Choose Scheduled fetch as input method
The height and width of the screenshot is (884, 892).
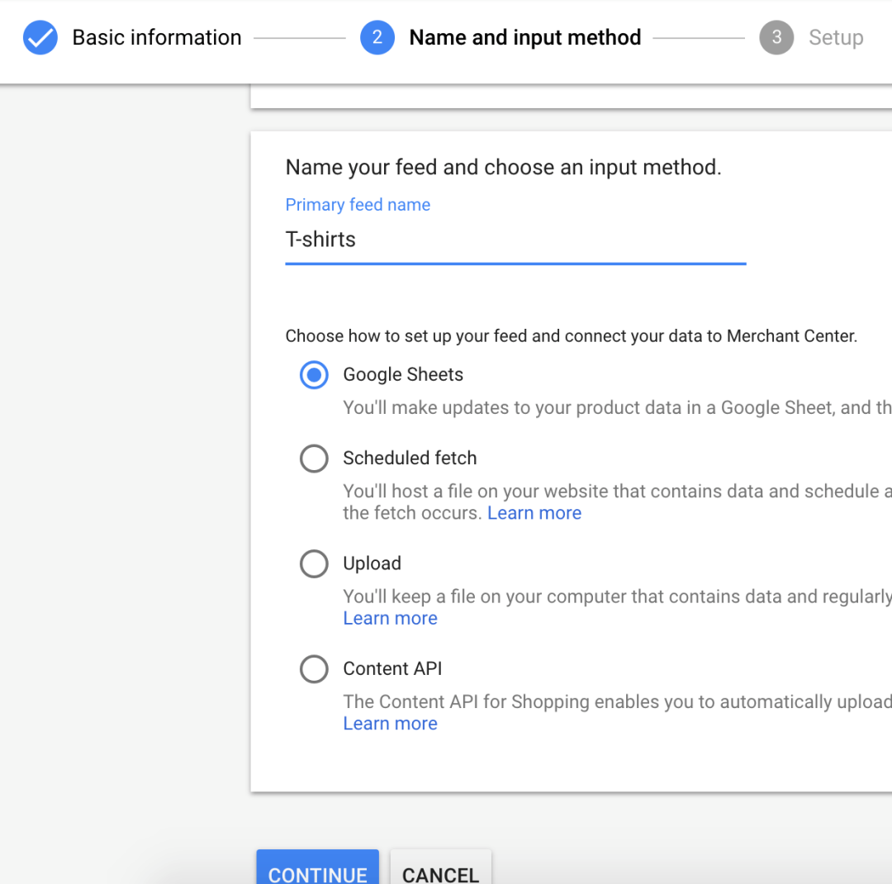pos(314,459)
